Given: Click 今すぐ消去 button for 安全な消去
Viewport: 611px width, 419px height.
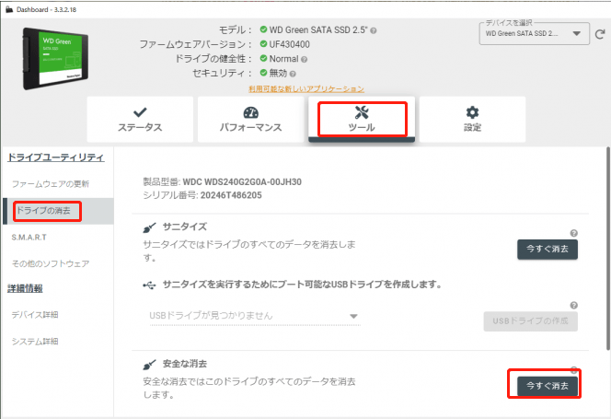Looking at the screenshot, I should [x=548, y=386].
